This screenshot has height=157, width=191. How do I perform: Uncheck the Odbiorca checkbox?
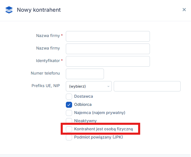point(69,105)
